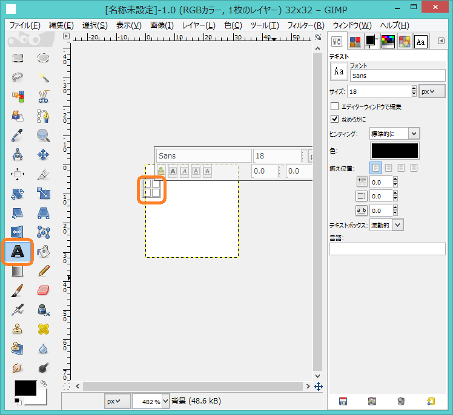Select the Scissors Select tool
453x415 pixels.
[44, 97]
